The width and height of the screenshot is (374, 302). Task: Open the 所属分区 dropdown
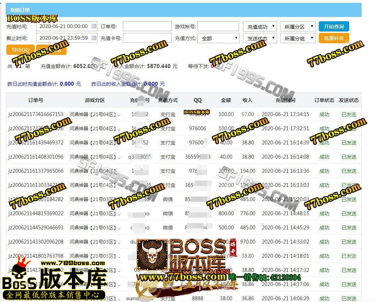point(297,27)
